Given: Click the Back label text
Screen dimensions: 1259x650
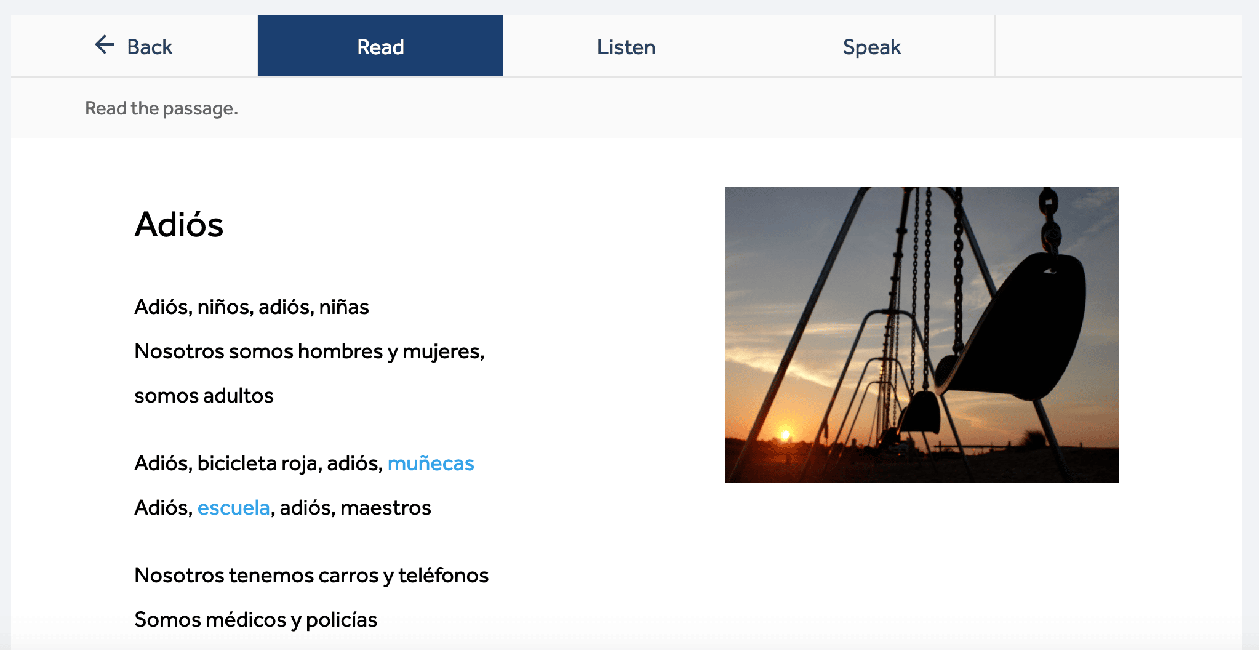Looking at the screenshot, I should pyautogui.click(x=150, y=47).
